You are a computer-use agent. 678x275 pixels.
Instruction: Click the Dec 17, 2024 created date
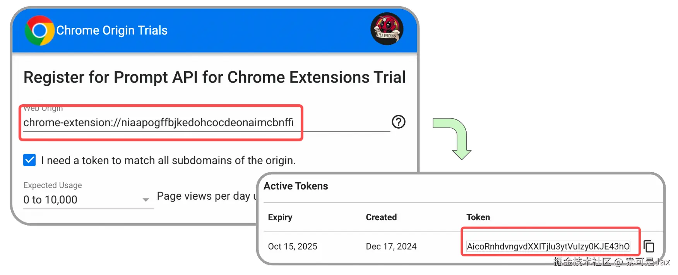pos(391,246)
